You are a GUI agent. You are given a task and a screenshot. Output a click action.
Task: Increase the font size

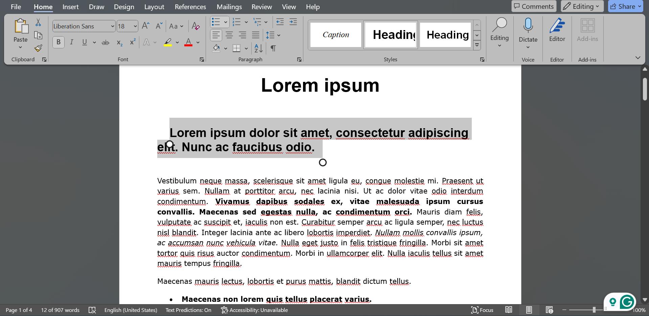tap(145, 25)
